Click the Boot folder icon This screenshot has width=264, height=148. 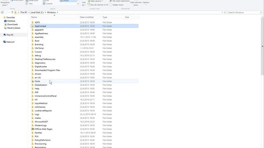click(33, 41)
